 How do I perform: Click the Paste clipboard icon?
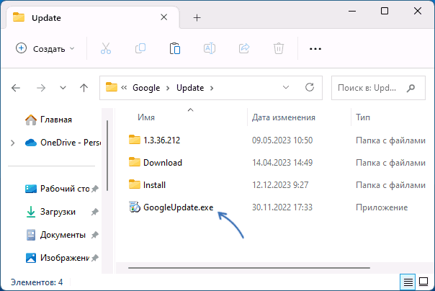coord(175,48)
